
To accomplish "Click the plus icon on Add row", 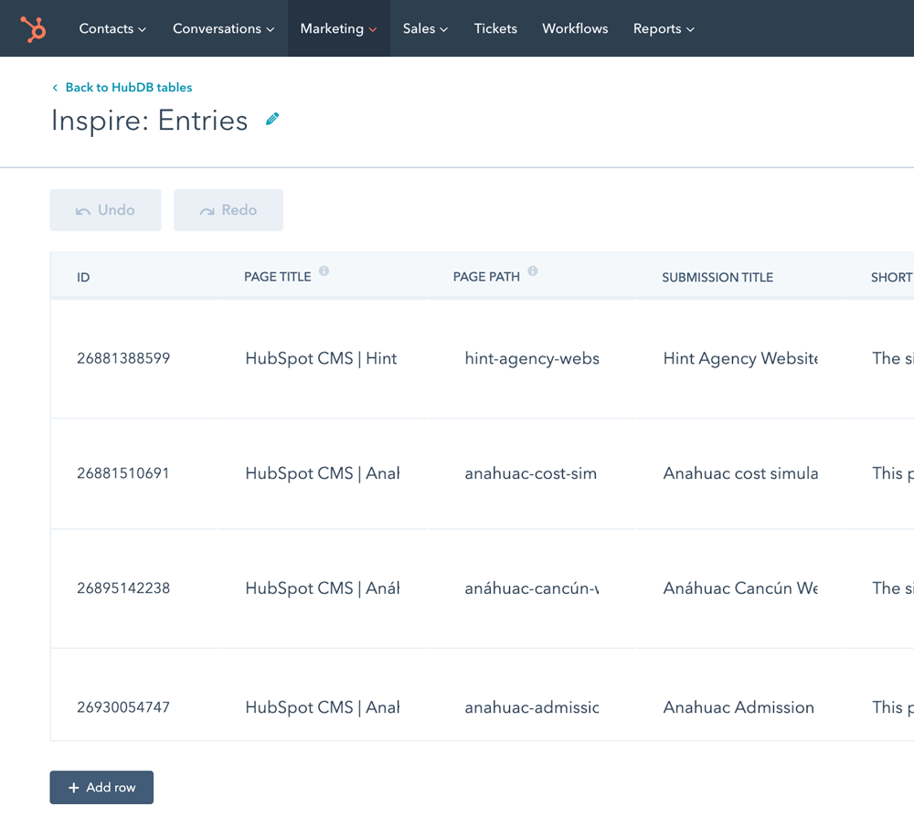I will [x=73, y=788].
